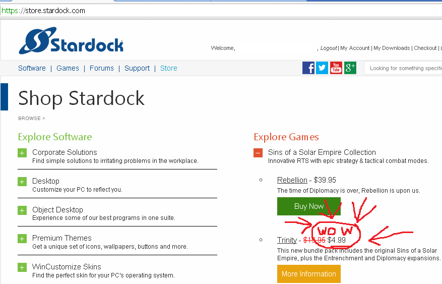Click the $39.95 Rebellion price
The height and width of the screenshot is (284, 442).
tap(325, 180)
